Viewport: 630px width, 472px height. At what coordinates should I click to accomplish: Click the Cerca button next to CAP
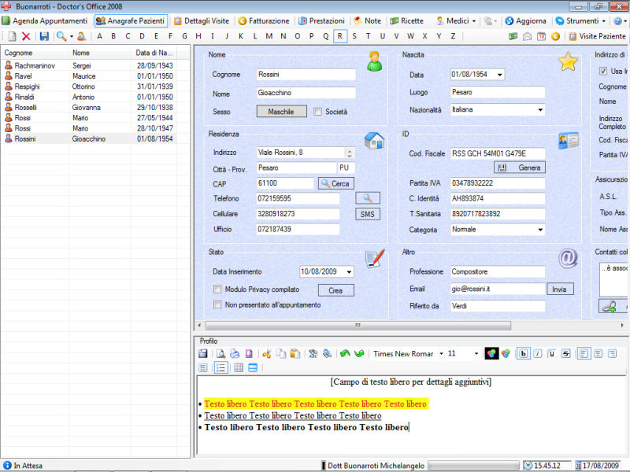coord(336,183)
